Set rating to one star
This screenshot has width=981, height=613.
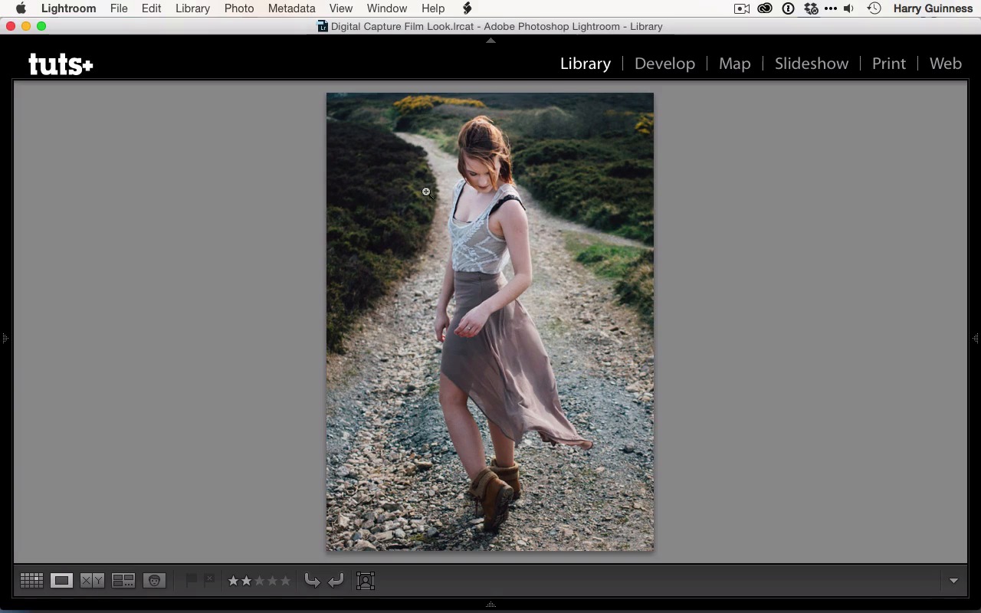[234, 581]
